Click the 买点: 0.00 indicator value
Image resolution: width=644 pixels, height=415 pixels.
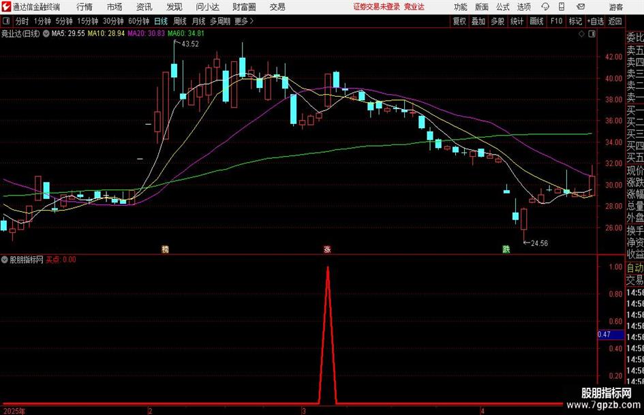[x=61, y=260]
